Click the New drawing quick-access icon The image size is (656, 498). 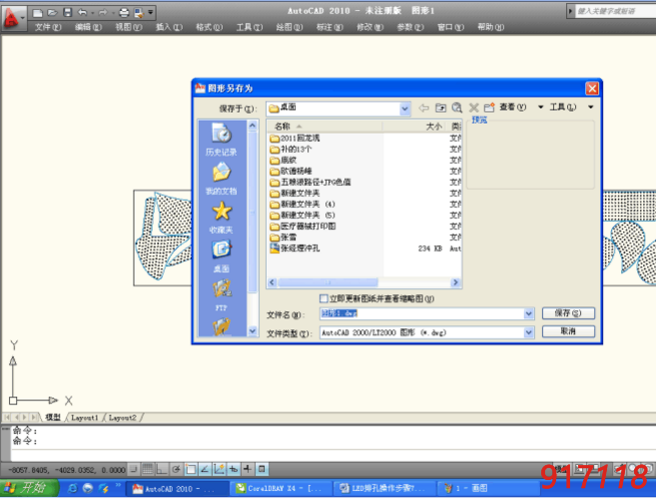pyautogui.click(x=37, y=13)
